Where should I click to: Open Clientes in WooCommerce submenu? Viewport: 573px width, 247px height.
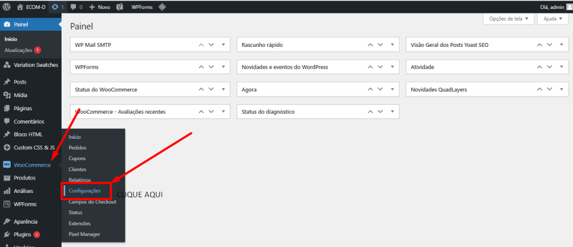pyautogui.click(x=77, y=169)
